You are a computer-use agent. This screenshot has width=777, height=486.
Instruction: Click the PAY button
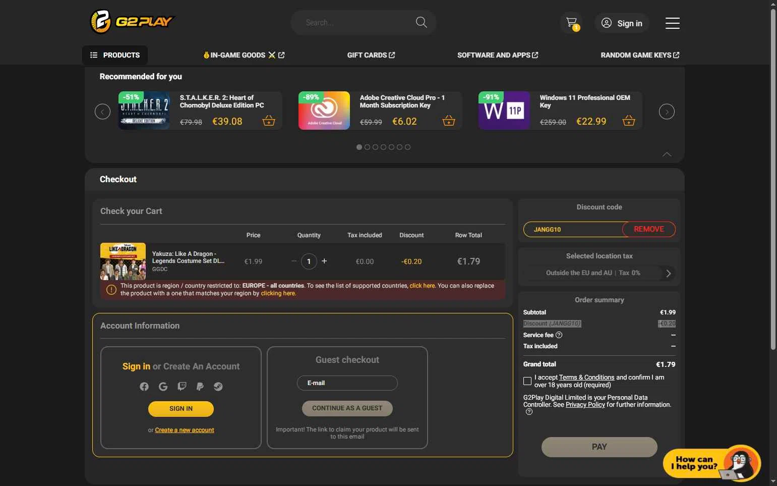(x=599, y=447)
